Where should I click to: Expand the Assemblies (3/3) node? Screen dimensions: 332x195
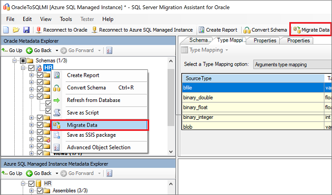pyautogui.click(x=32, y=191)
